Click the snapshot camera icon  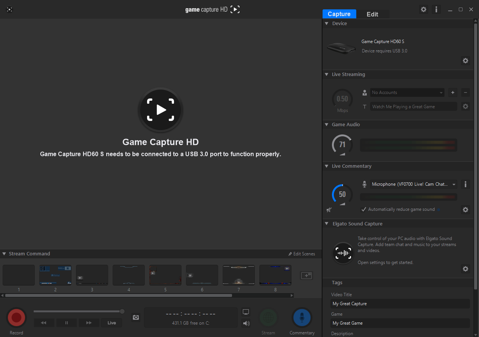point(135,317)
